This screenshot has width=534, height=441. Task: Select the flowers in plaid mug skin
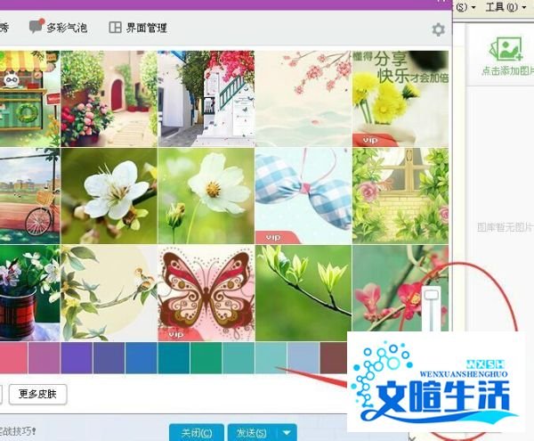click(x=29, y=293)
